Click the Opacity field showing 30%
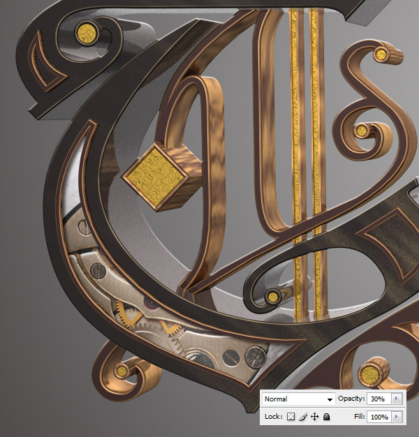Image resolution: width=419 pixels, height=437 pixels. pyautogui.click(x=379, y=399)
